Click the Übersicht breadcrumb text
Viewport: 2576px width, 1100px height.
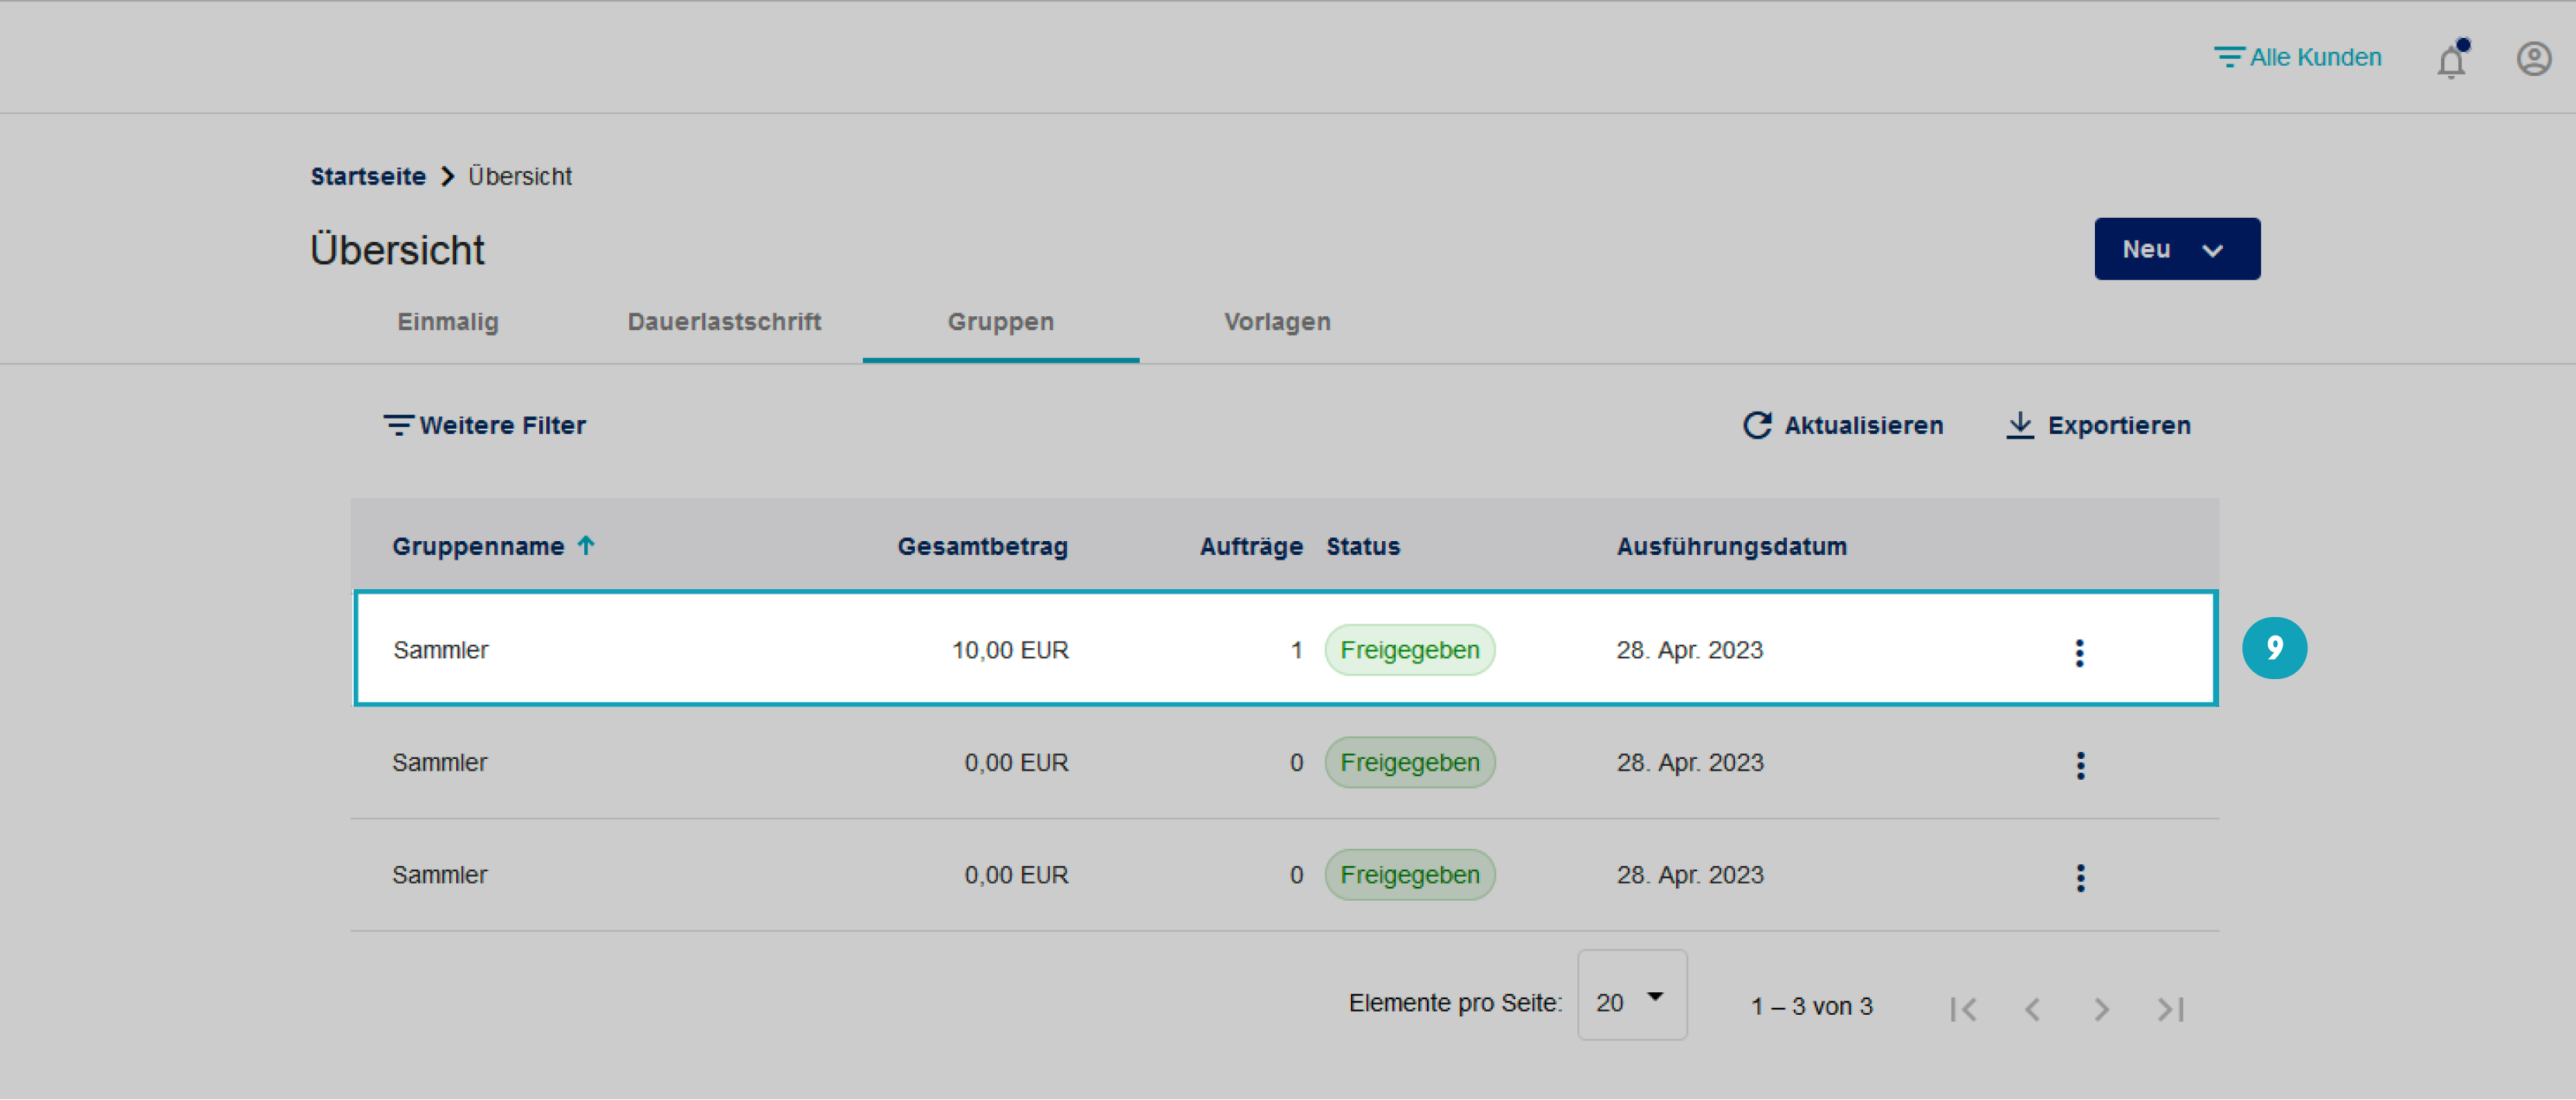point(520,176)
